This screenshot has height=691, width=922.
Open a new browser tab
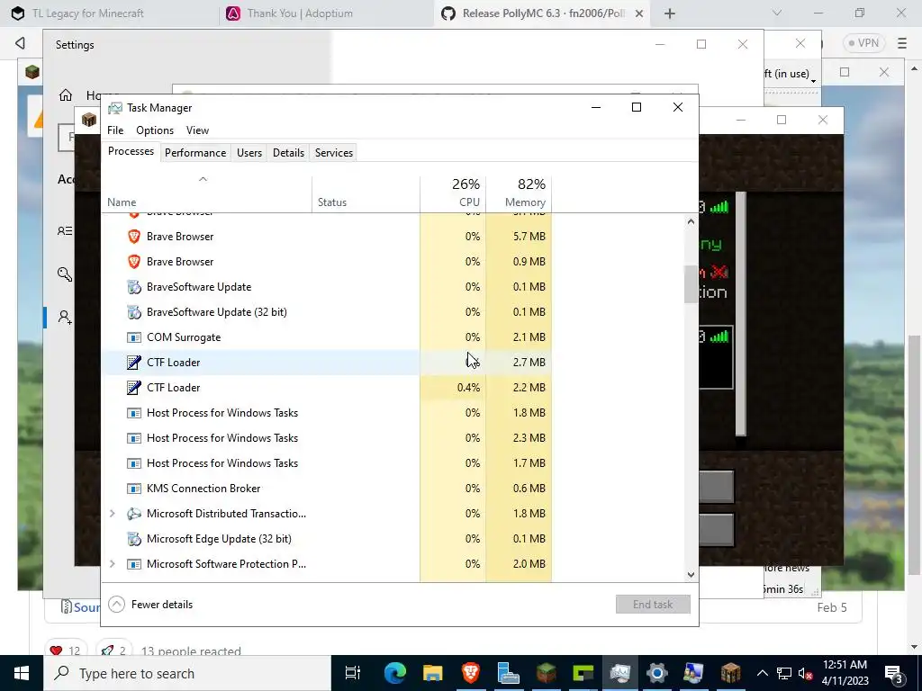point(669,13)
